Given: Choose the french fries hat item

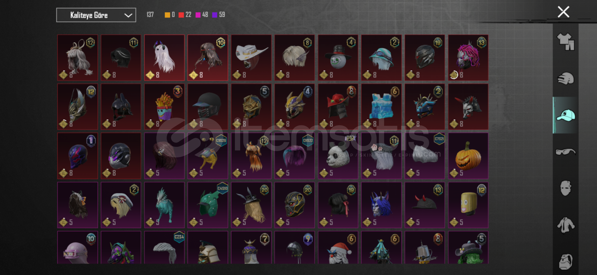Looking at the screenshot, I should click(x=164, y=107).
